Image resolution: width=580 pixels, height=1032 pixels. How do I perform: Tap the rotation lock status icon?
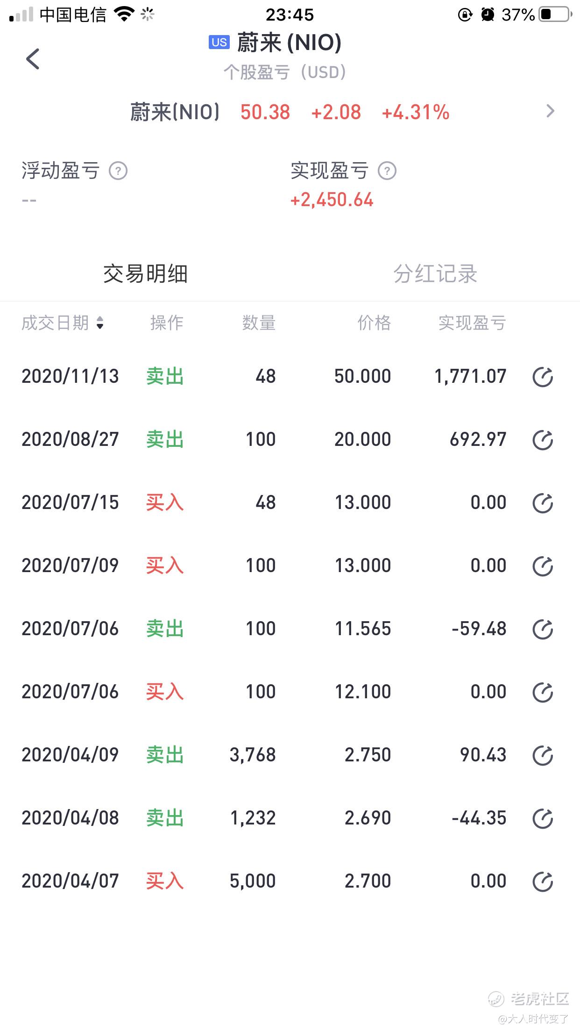click(x=465, y=14)
